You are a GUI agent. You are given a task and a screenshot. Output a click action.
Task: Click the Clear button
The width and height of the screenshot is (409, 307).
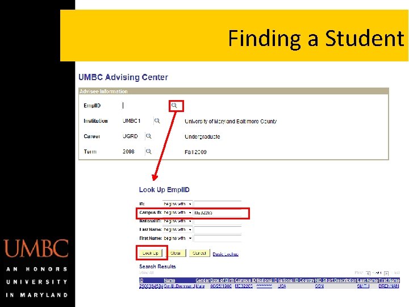point(176,253)
